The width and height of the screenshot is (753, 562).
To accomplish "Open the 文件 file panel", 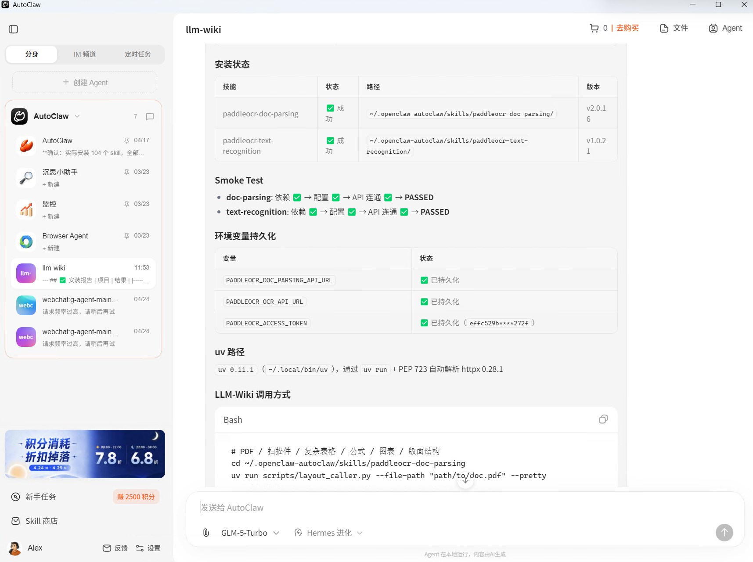I will [674, 28].
